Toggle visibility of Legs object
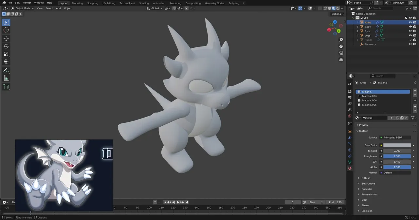This screenshot has width=419, height=220. 410,35
